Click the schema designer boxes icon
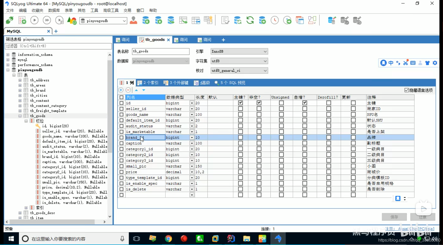Image resolution: width=443 pixels, height=245 pixels. [x=312, y=20]
